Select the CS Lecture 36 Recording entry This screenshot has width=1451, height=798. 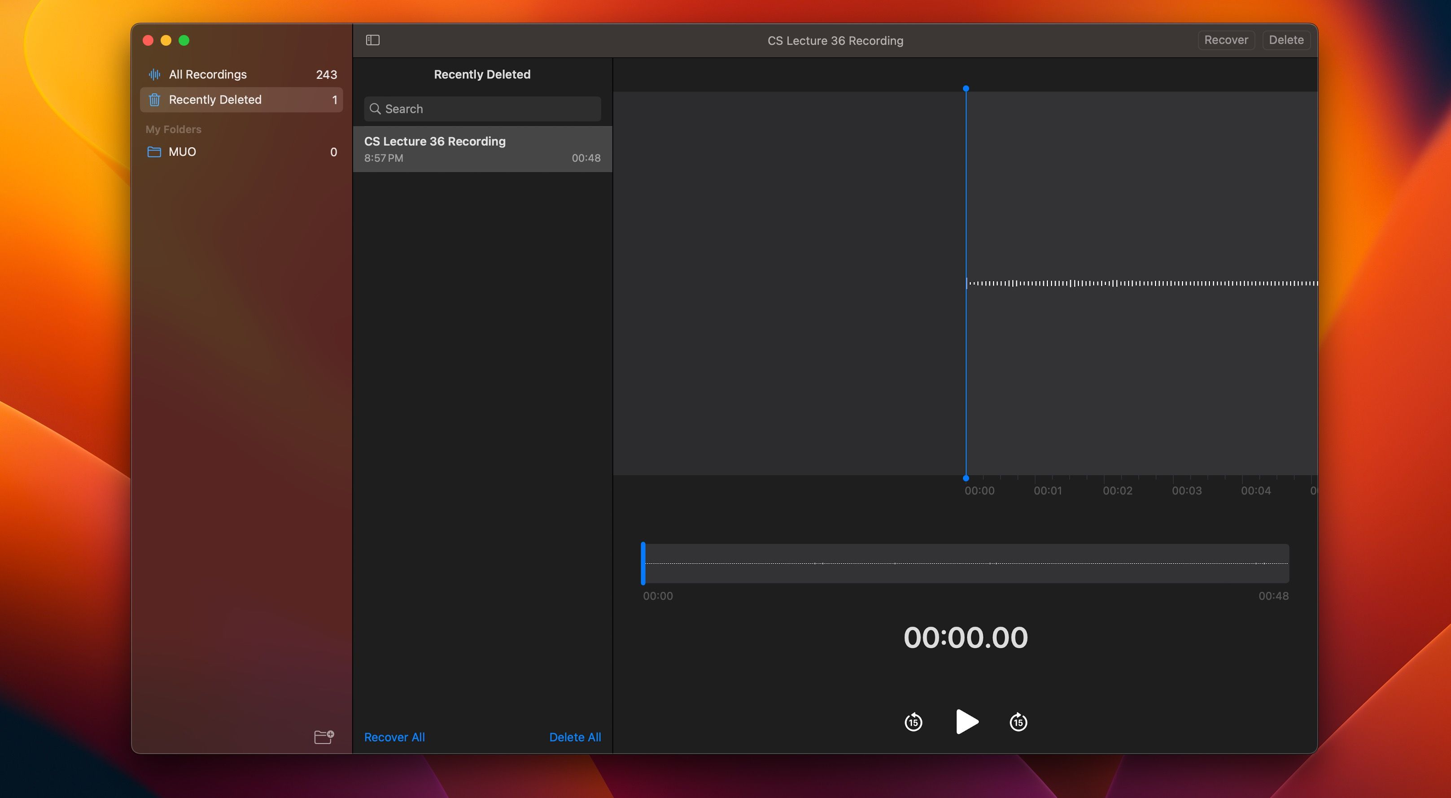[x=481, y=148]
